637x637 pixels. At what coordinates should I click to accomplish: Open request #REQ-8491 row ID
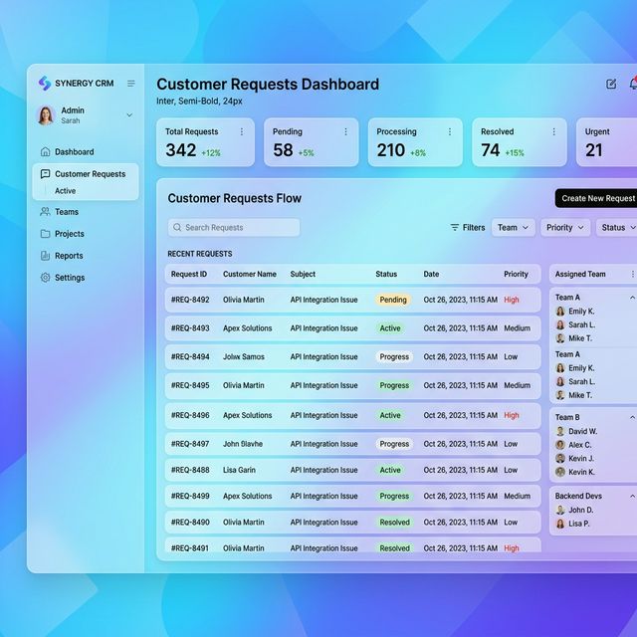pos(190,548)
